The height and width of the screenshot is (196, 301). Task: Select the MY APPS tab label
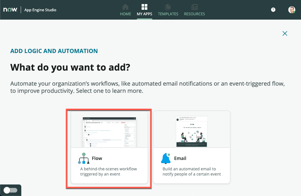[x=144, y=14]
